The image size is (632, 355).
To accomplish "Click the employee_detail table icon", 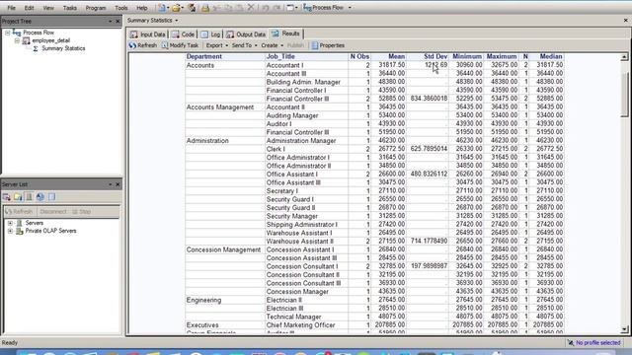I will (27, 40).
